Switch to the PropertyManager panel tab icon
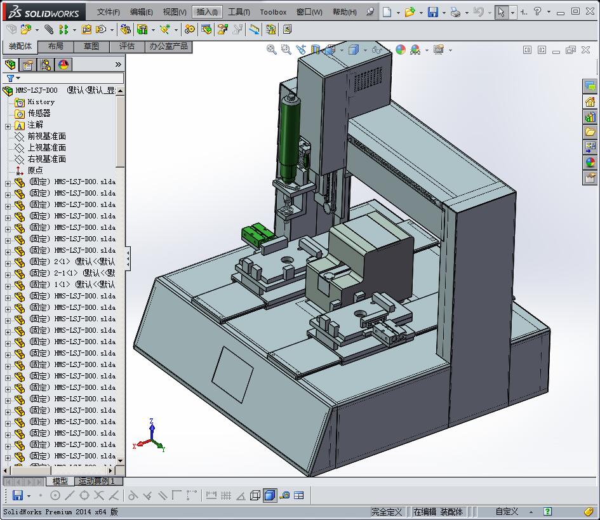Viewport: 600px width, 520px height. click(x=28, y=64)
